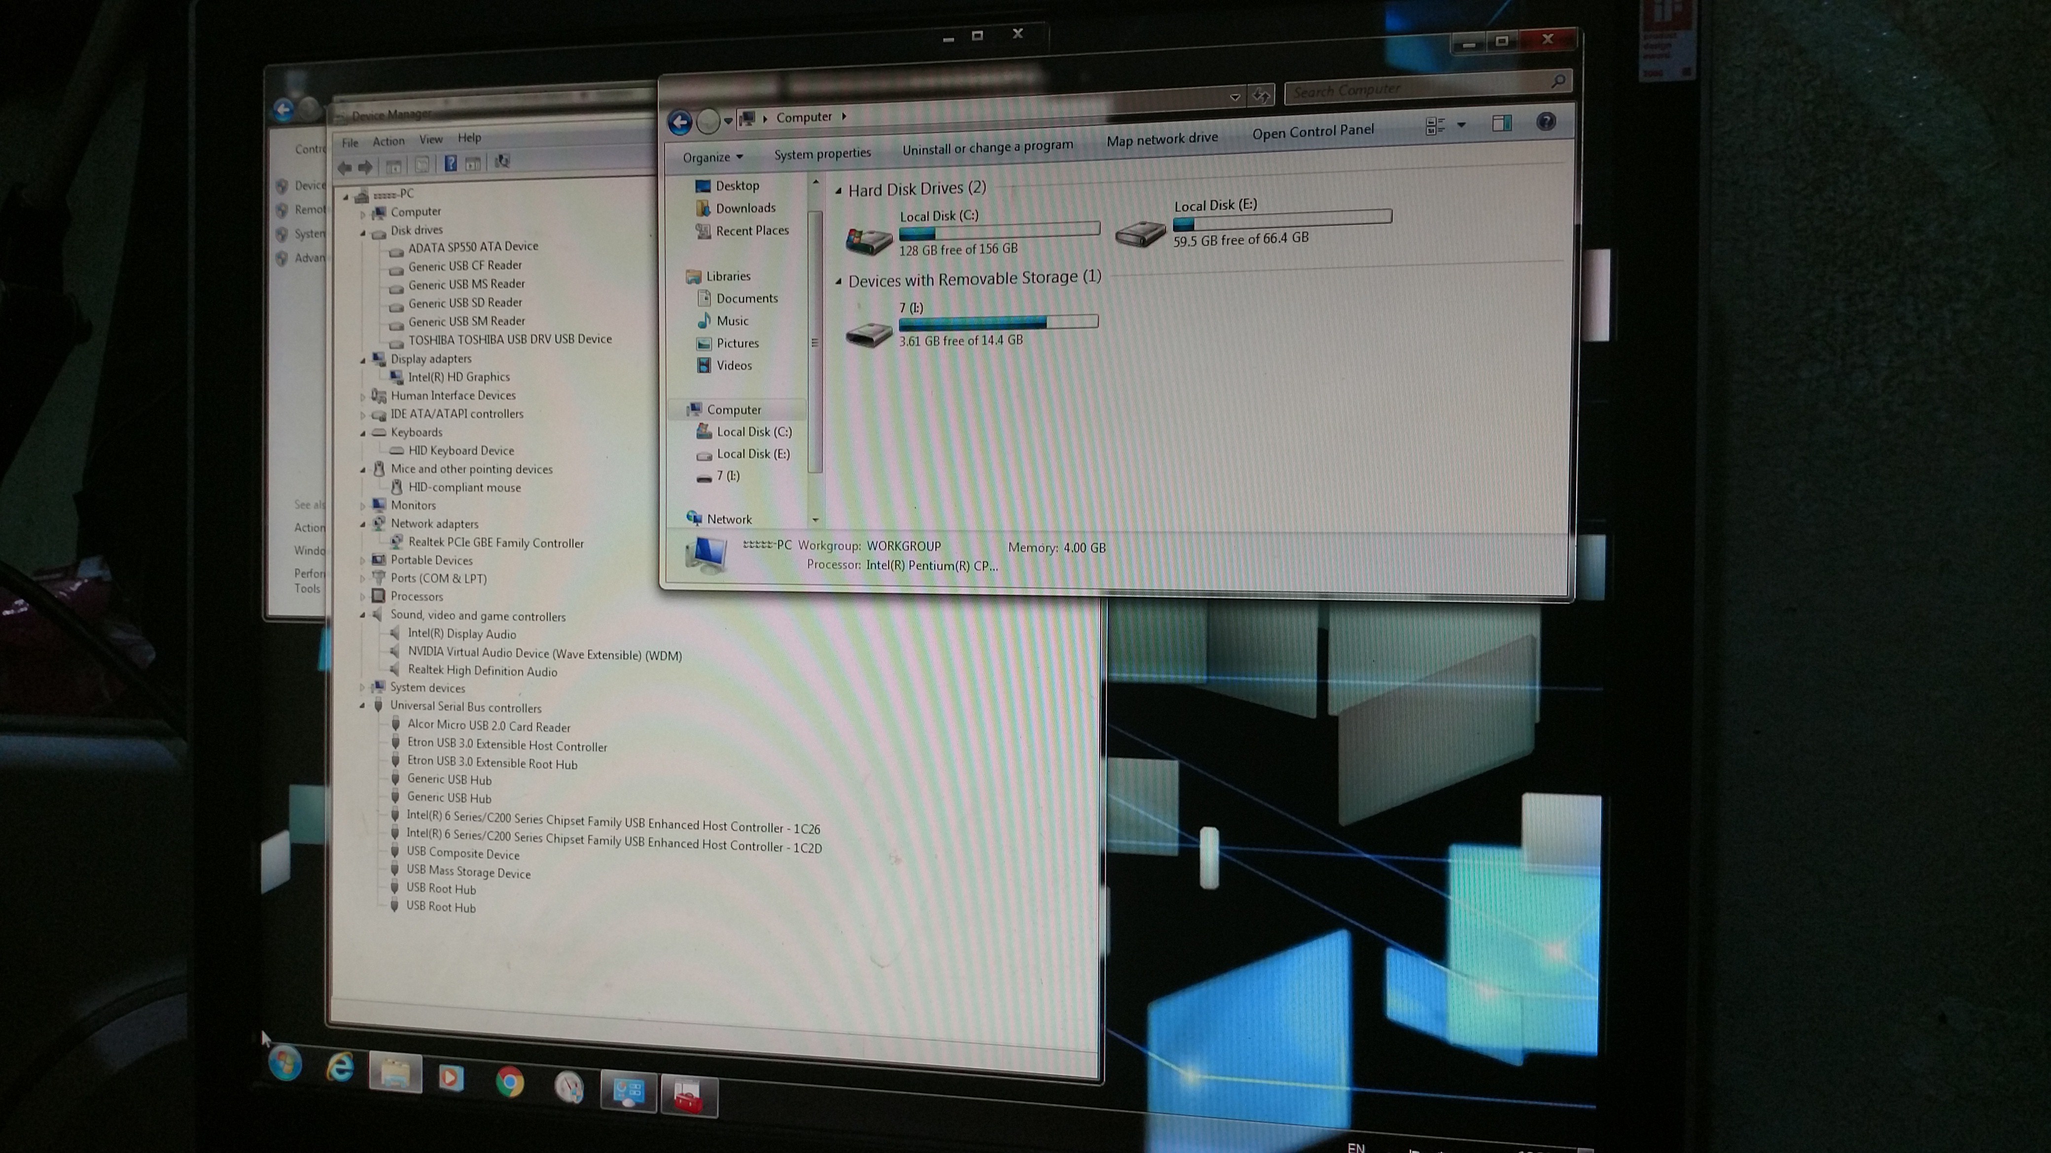Open the Organize dropdown menu
Image resolution: width=2051 pixels, height=1153 pixels.
coord(712,158)
